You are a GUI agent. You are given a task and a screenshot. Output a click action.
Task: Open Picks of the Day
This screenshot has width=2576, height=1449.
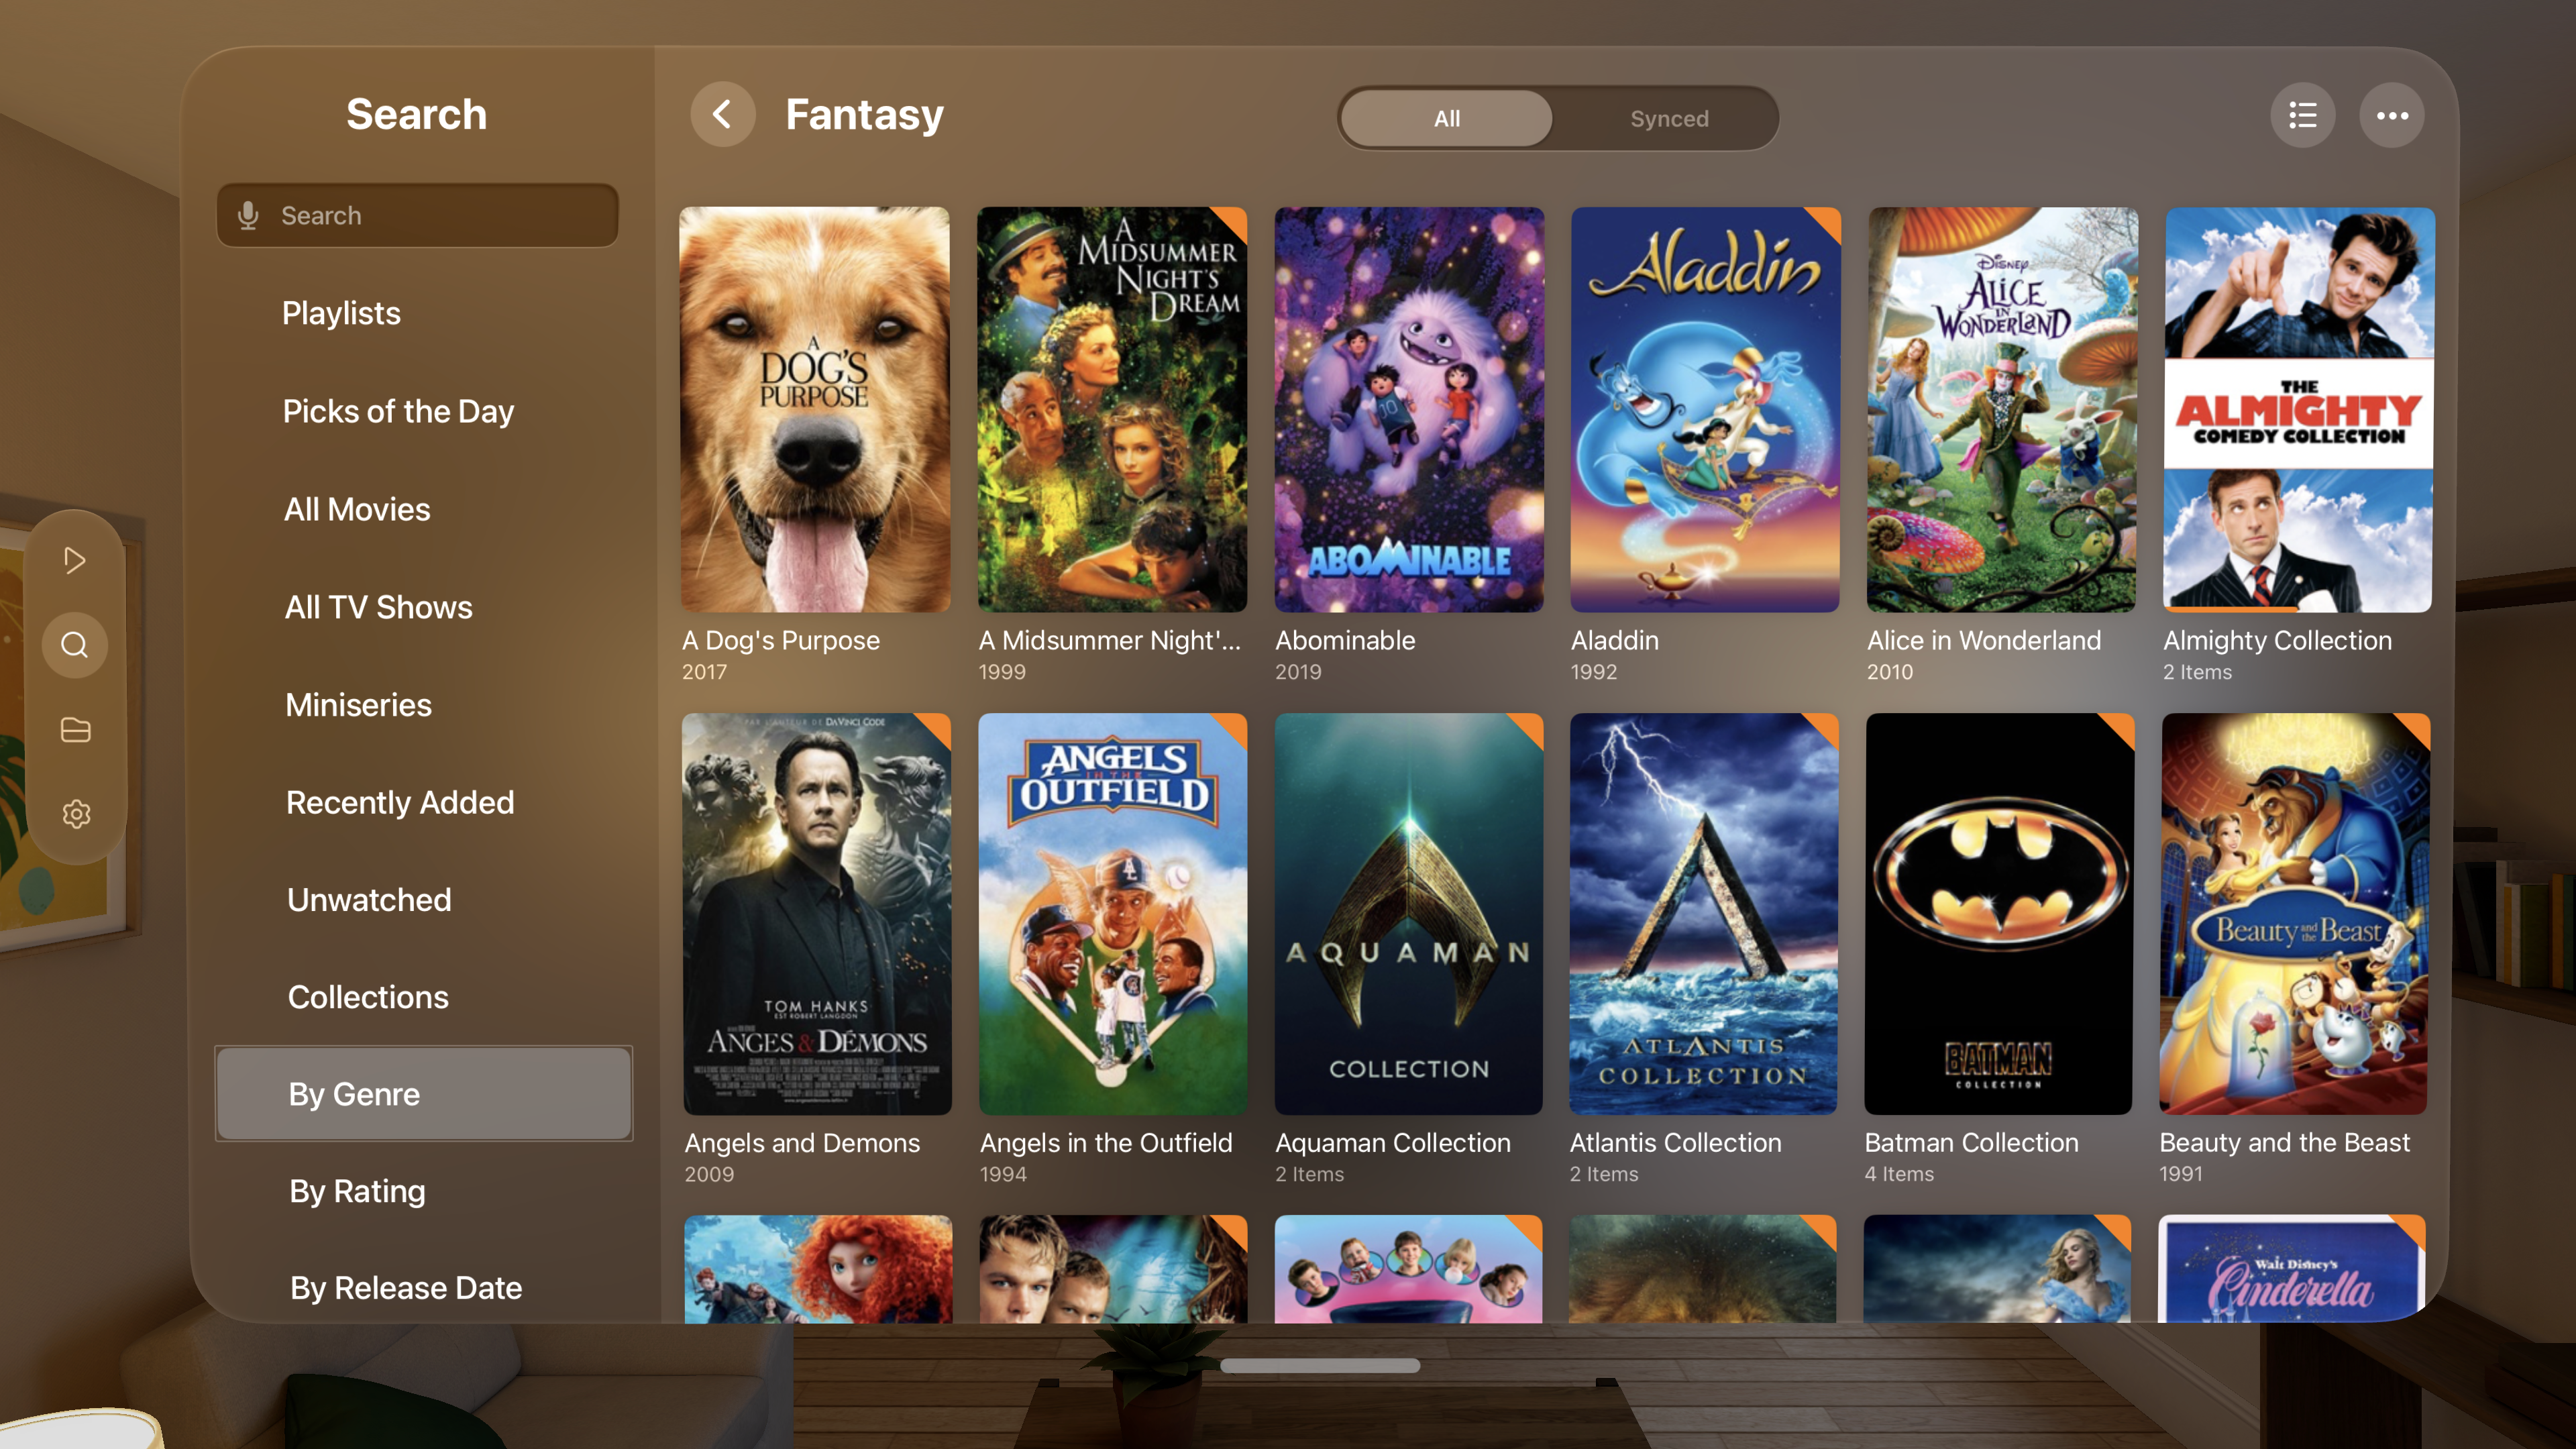tap(398, 411)
